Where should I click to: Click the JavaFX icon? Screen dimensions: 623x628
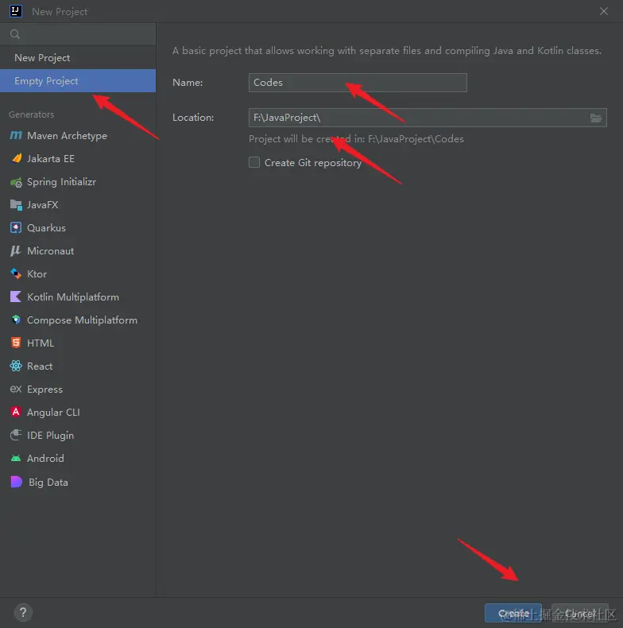tap(16, 204)
